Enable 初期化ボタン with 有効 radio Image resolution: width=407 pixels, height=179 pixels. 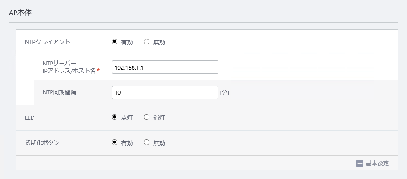(x=114, y=143)
